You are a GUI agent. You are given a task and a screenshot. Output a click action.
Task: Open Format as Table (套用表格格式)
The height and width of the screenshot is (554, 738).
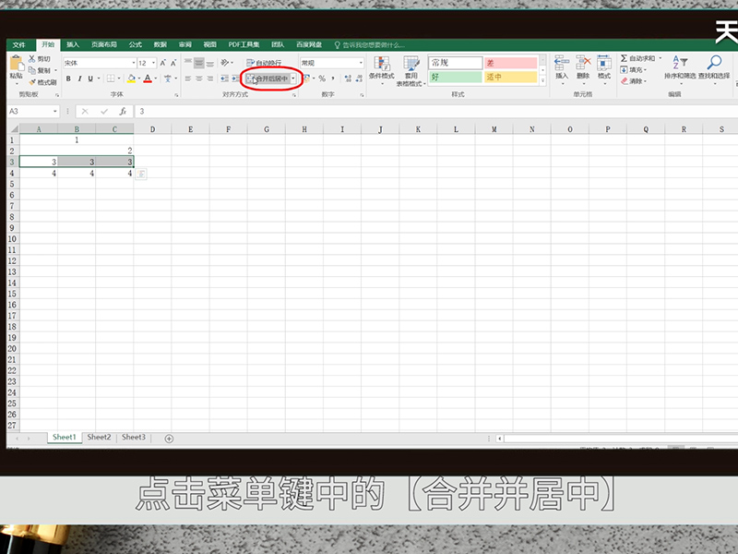click(x=411, y=71)
